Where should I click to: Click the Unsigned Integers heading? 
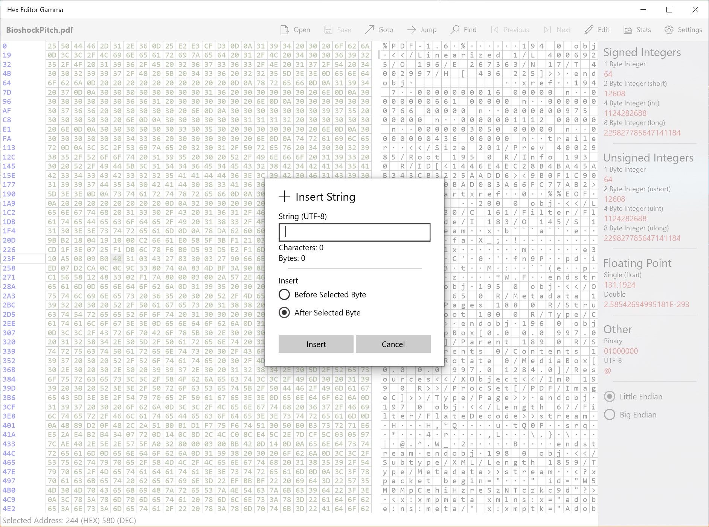(x=648, y=158)
